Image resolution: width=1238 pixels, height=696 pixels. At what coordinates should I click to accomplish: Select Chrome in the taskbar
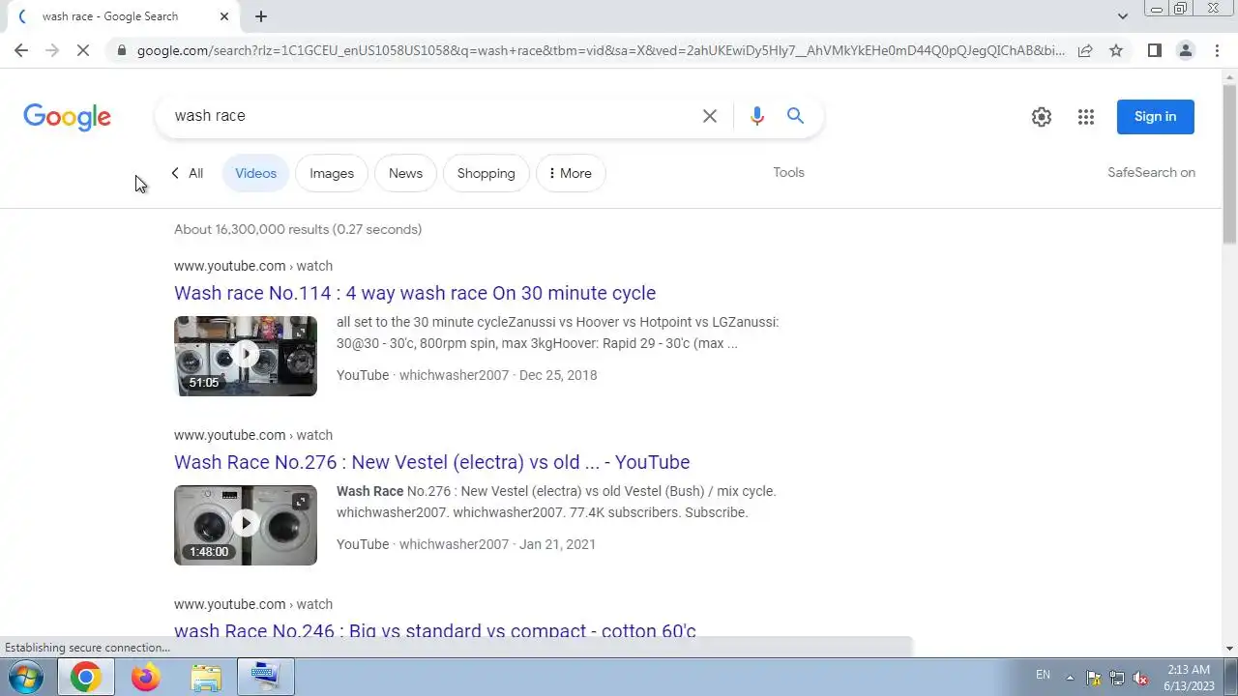coord(85,677)
